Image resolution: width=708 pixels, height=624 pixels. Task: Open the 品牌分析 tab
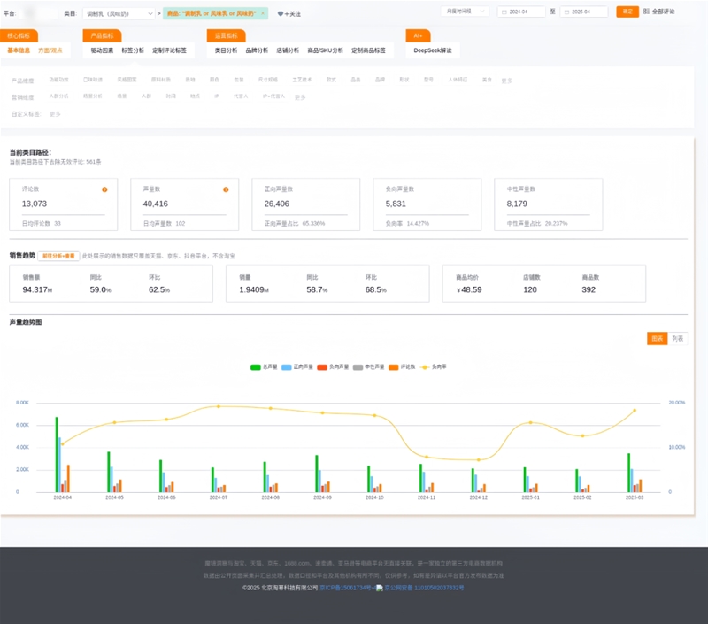click(x=257, y=50)
